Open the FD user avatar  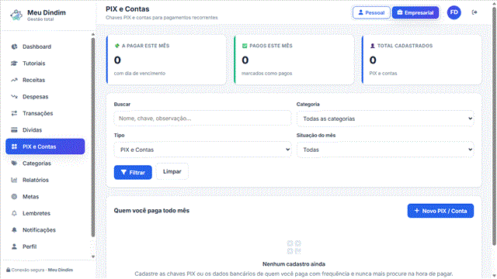(454, 12)
